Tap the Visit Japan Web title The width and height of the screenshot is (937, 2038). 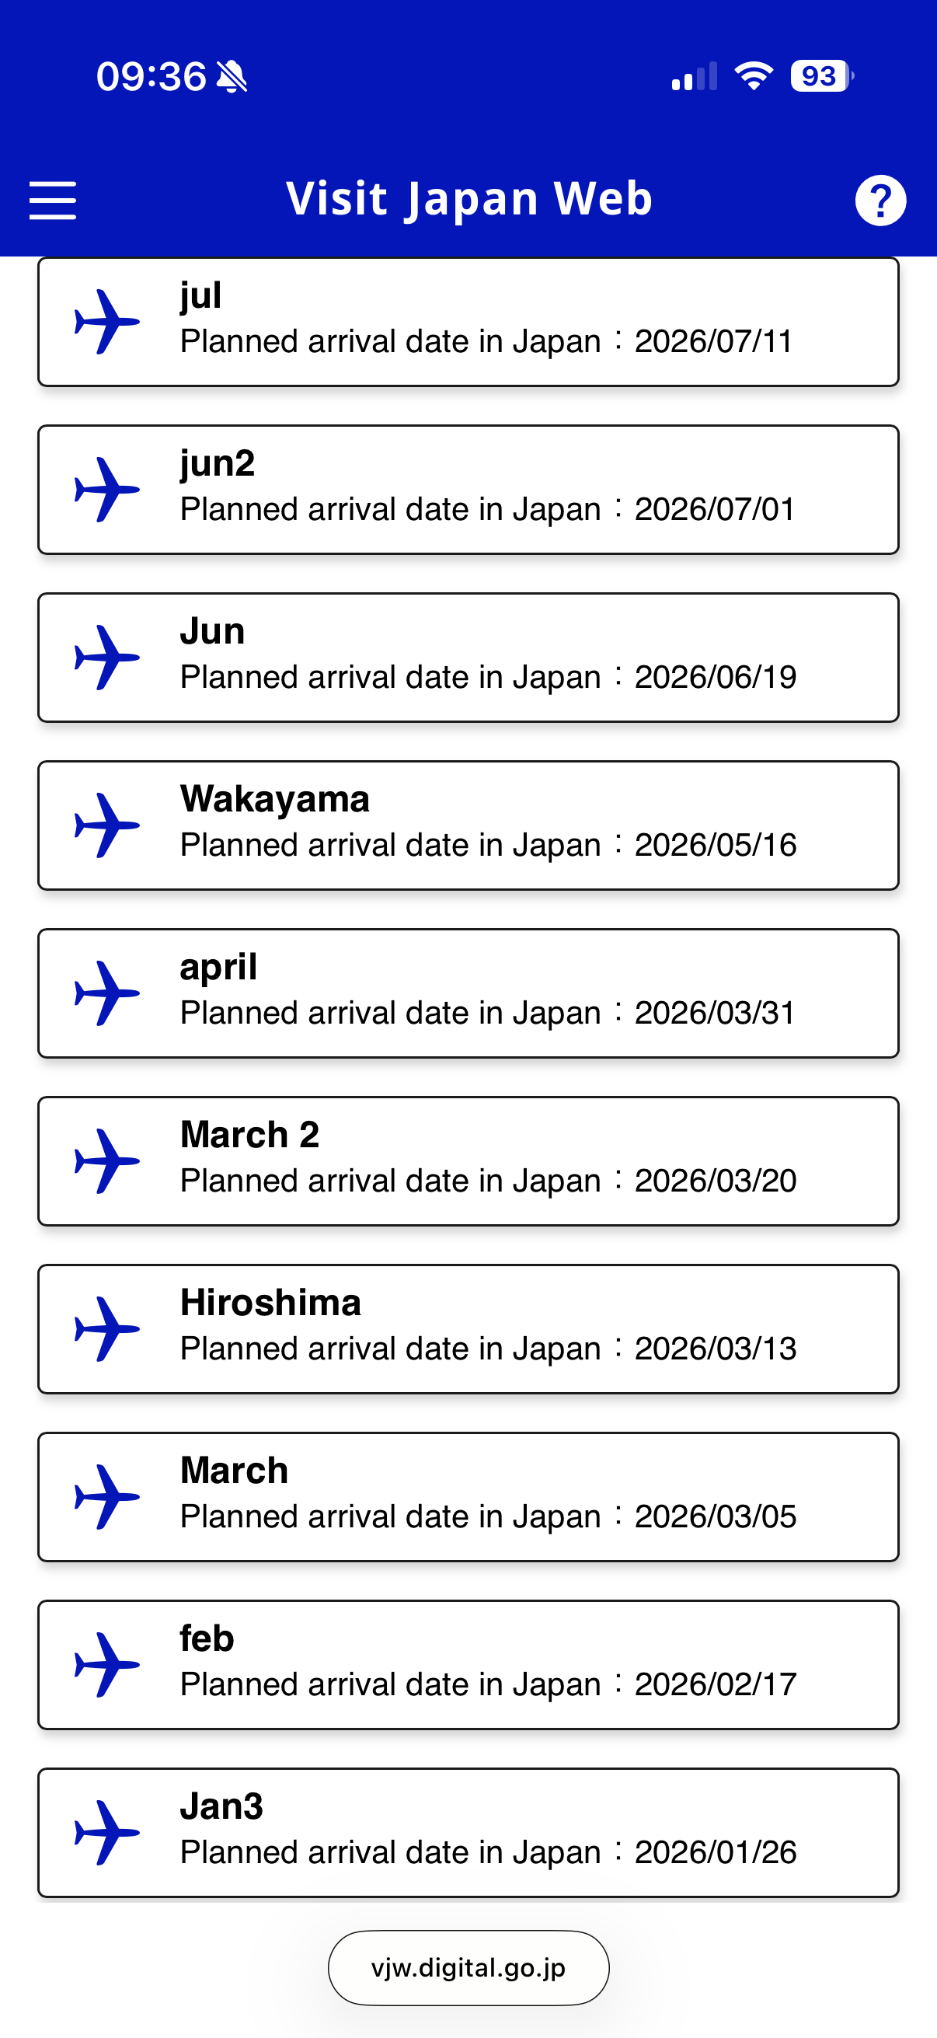click(x=469, y=198)
